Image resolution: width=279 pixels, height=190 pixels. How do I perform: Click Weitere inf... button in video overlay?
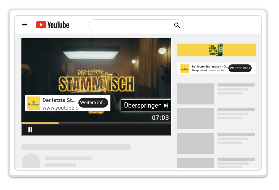[x=93, y=103]
